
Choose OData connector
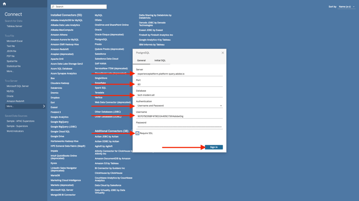coord(98,20)
